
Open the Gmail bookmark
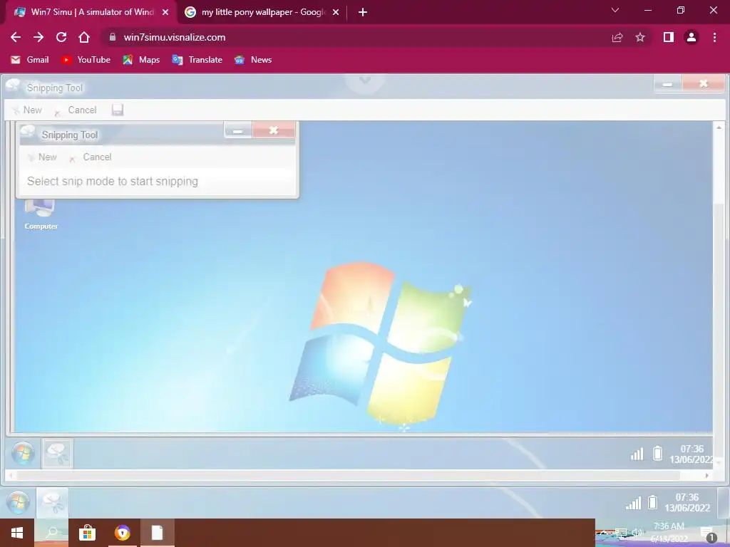point(30,60)
